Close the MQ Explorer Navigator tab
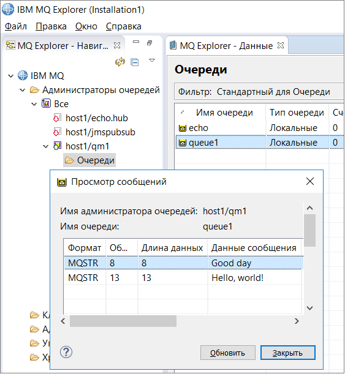The height and width of the screenshot is (374, 345). tap(117, 45)
